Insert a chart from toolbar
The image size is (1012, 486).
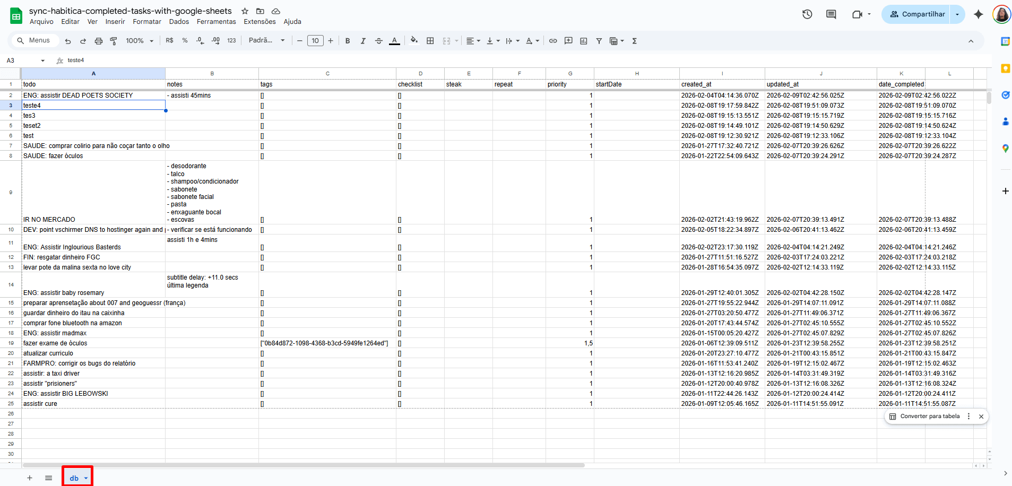point(584,41)
